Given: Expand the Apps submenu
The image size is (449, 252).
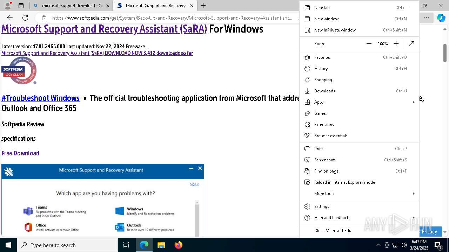Looking at the screenshot, I should tap(359, 102).
